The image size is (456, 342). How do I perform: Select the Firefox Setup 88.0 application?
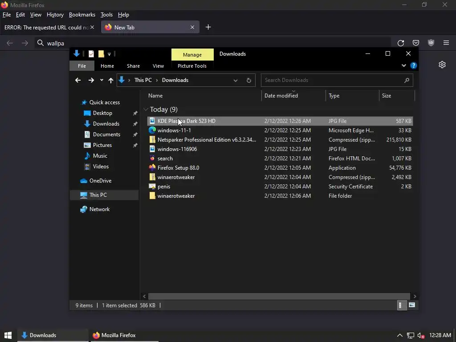point(280,168)
